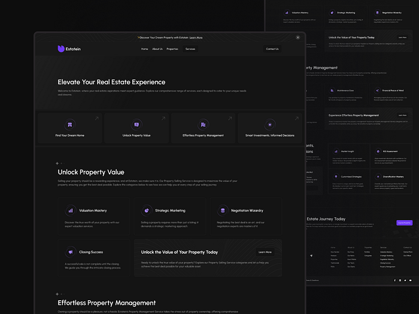
Task: Click Learn More in Unlock the Value banner
Action: pyautogui.click(x=265, y=252)
